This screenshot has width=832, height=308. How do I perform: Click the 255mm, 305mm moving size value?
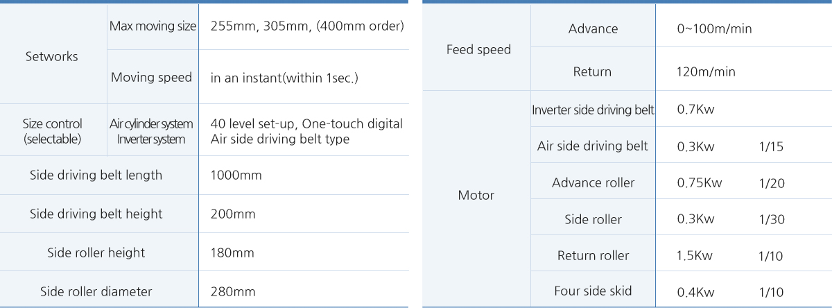[x=306, y=26]
